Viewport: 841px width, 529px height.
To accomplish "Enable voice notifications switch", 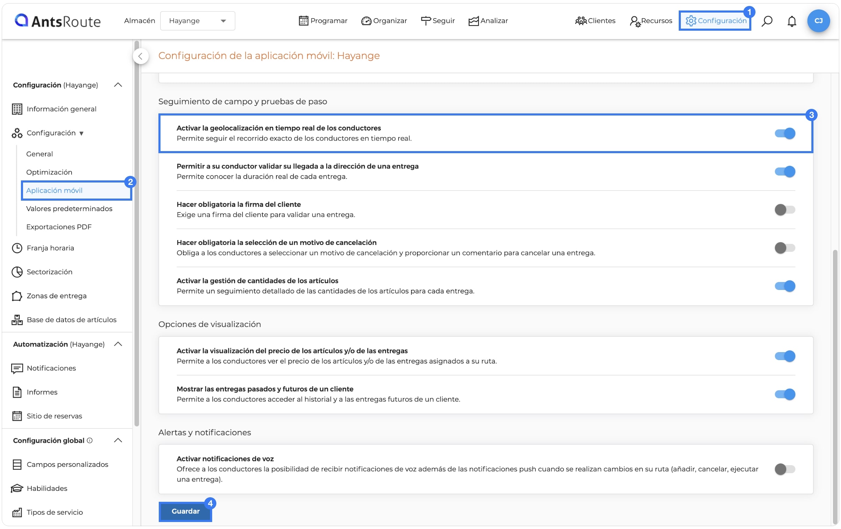I will [785, 469].
